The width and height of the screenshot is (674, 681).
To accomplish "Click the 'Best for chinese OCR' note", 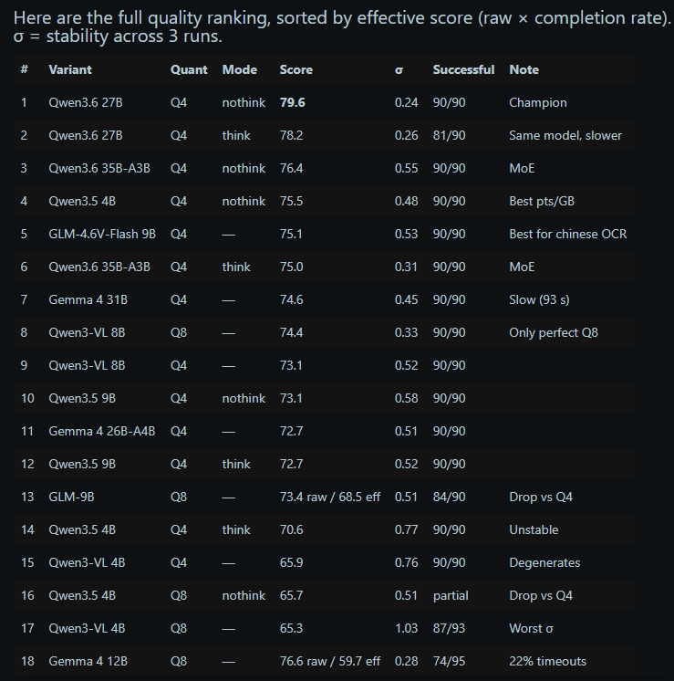I will pyautogui.click(x=567, y=234).
